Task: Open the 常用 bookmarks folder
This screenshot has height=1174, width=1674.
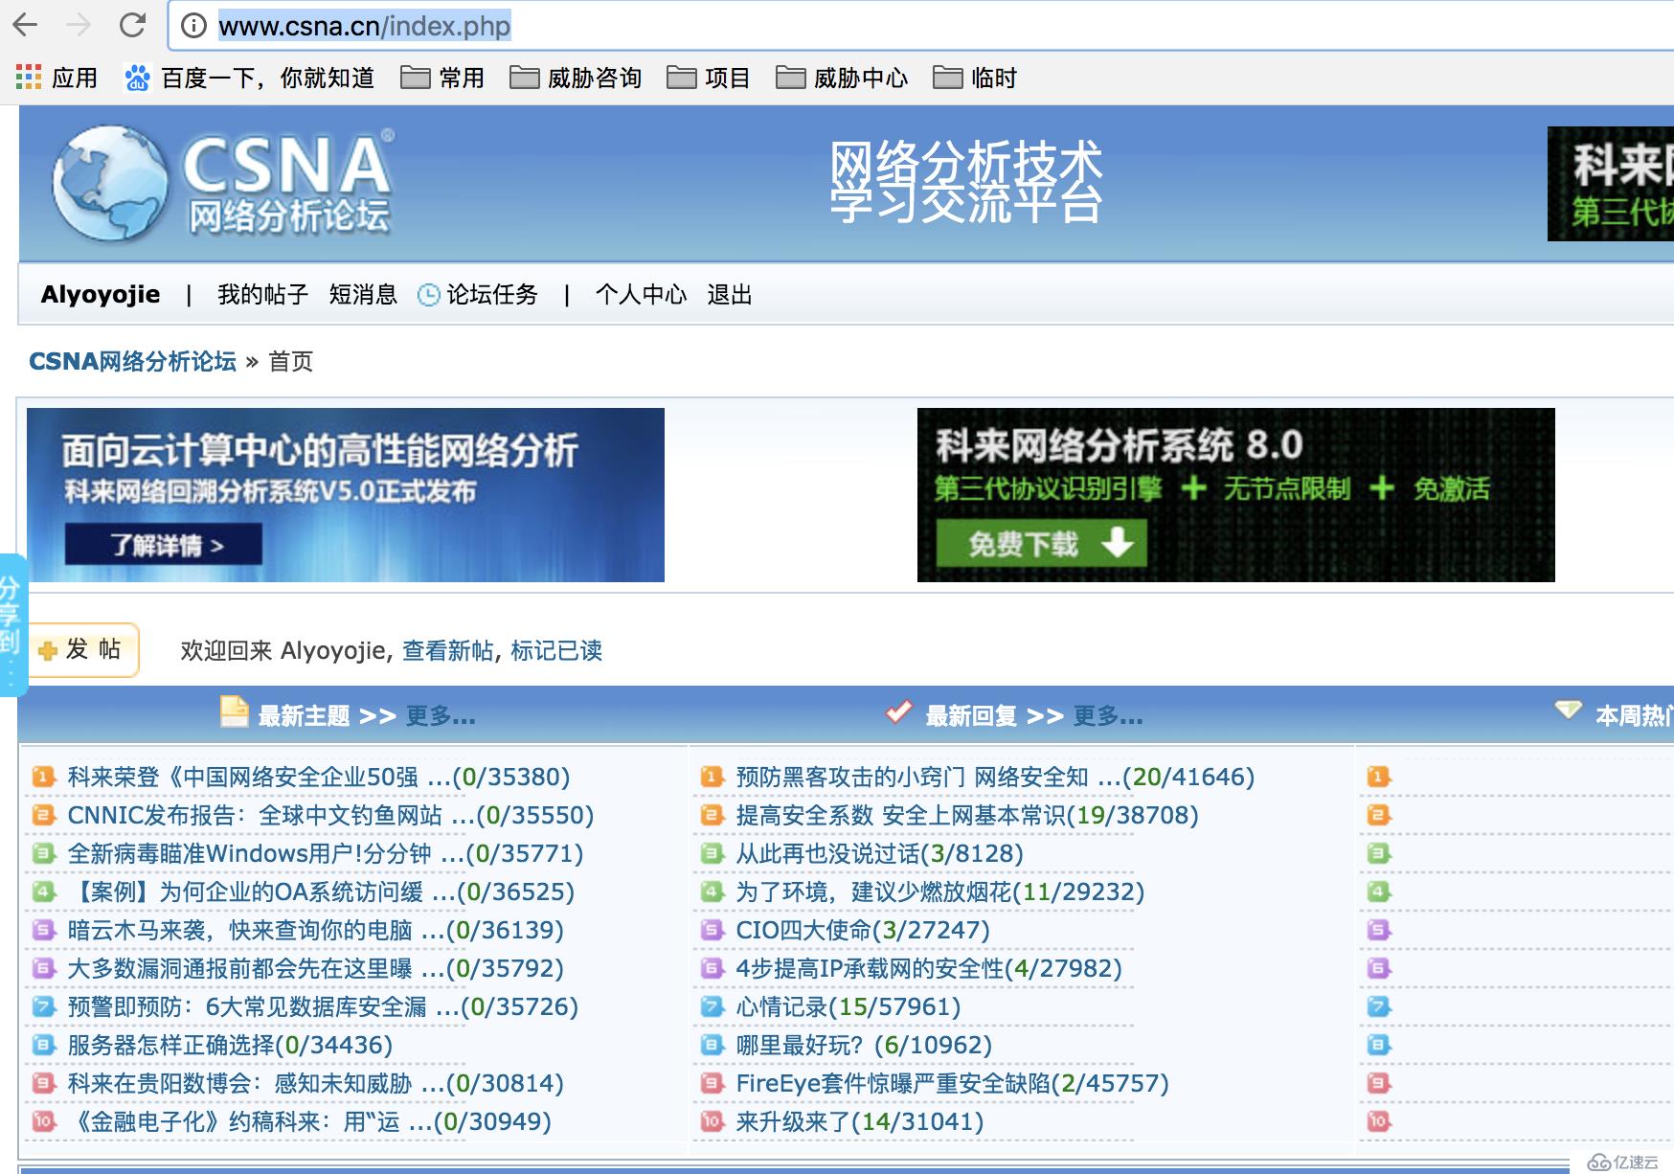Action: [442, 78]
